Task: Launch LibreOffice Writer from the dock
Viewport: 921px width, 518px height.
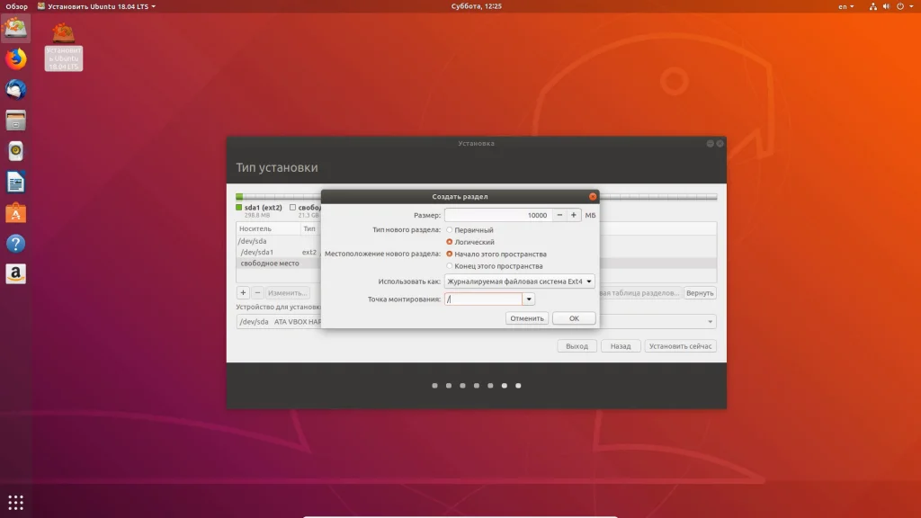Action: coord(15,183)
